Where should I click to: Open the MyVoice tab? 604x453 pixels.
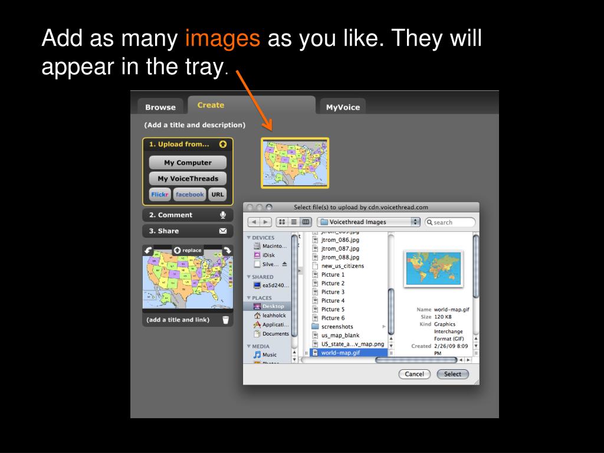point(343,107)
